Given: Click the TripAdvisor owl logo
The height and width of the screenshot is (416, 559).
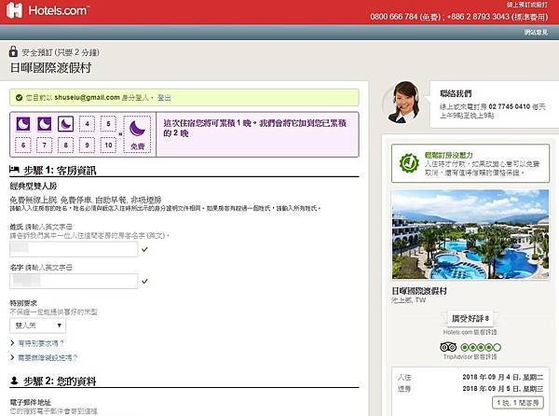Looking at the screenshot, I should [448, 347].
